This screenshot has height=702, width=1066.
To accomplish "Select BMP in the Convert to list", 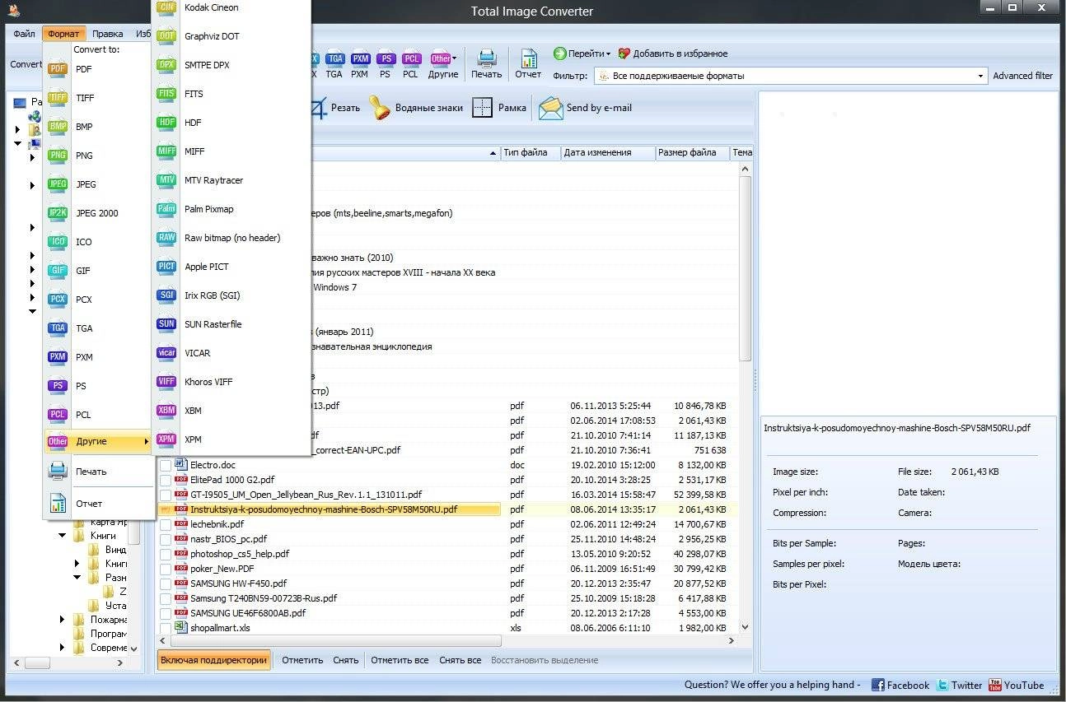I will pos(98,127).
